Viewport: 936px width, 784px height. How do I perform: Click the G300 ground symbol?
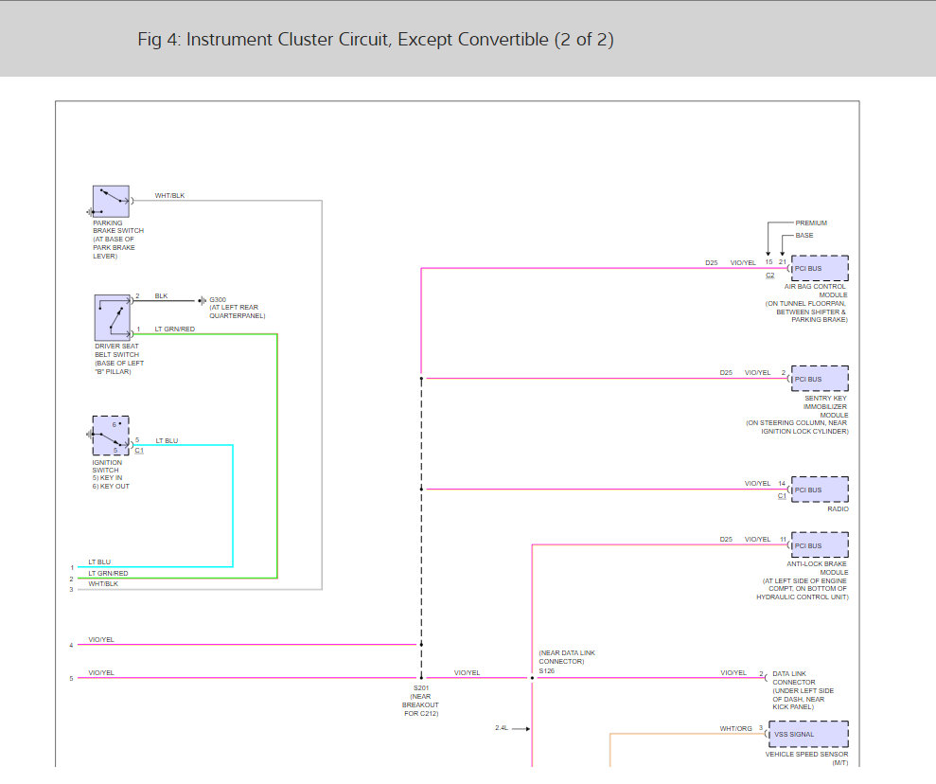coord(202,301)
